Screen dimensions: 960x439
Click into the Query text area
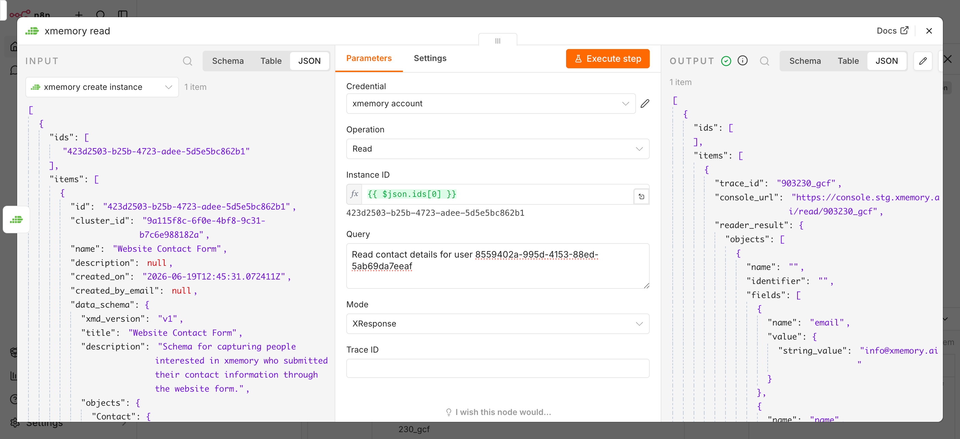pos(497,266)
